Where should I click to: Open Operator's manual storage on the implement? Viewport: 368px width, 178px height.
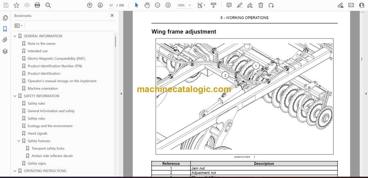click(62, 81)
